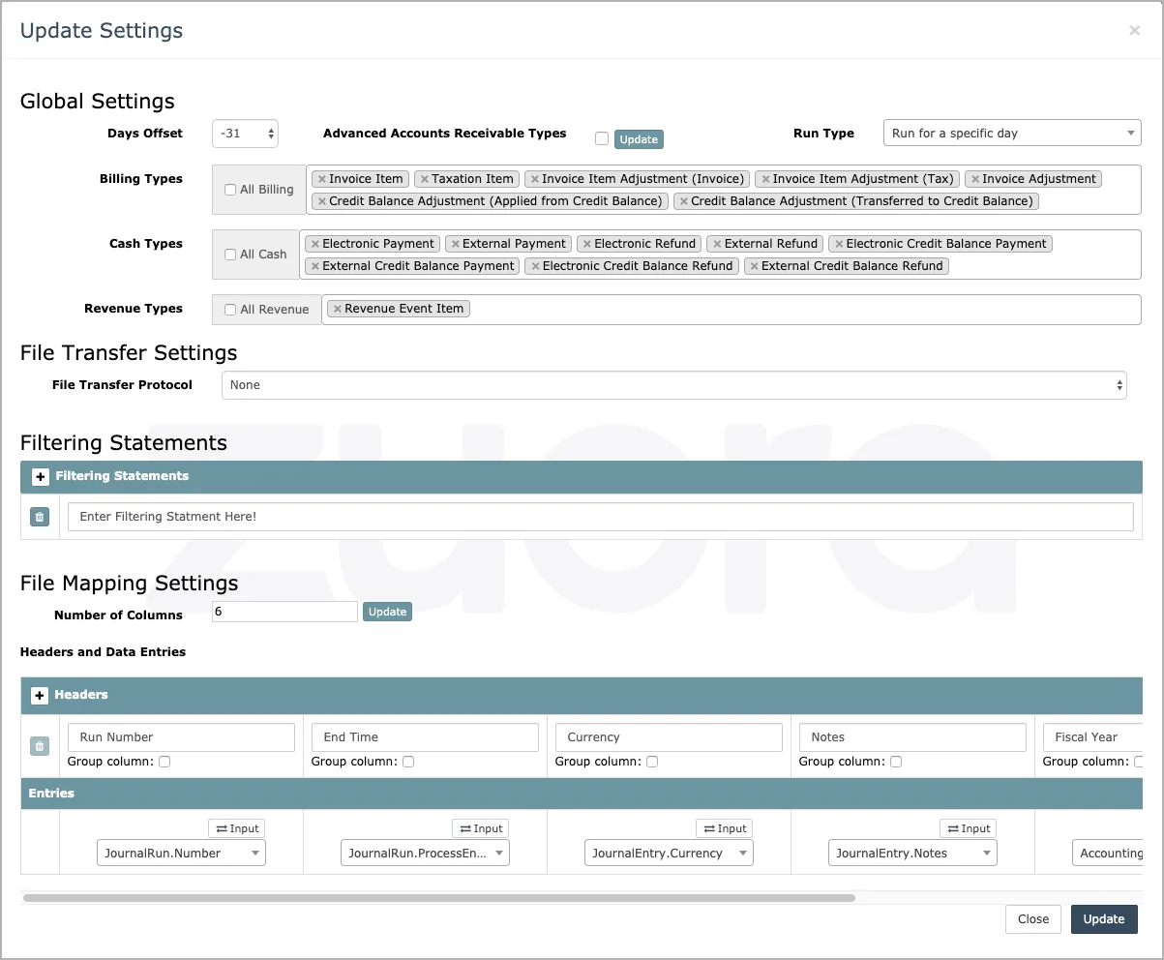Click the Notes header field
1164x960 pixels.
tap(912, 737)
